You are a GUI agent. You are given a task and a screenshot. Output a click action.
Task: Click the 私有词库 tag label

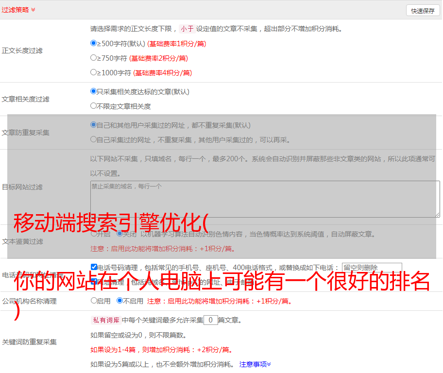[105, 320]
